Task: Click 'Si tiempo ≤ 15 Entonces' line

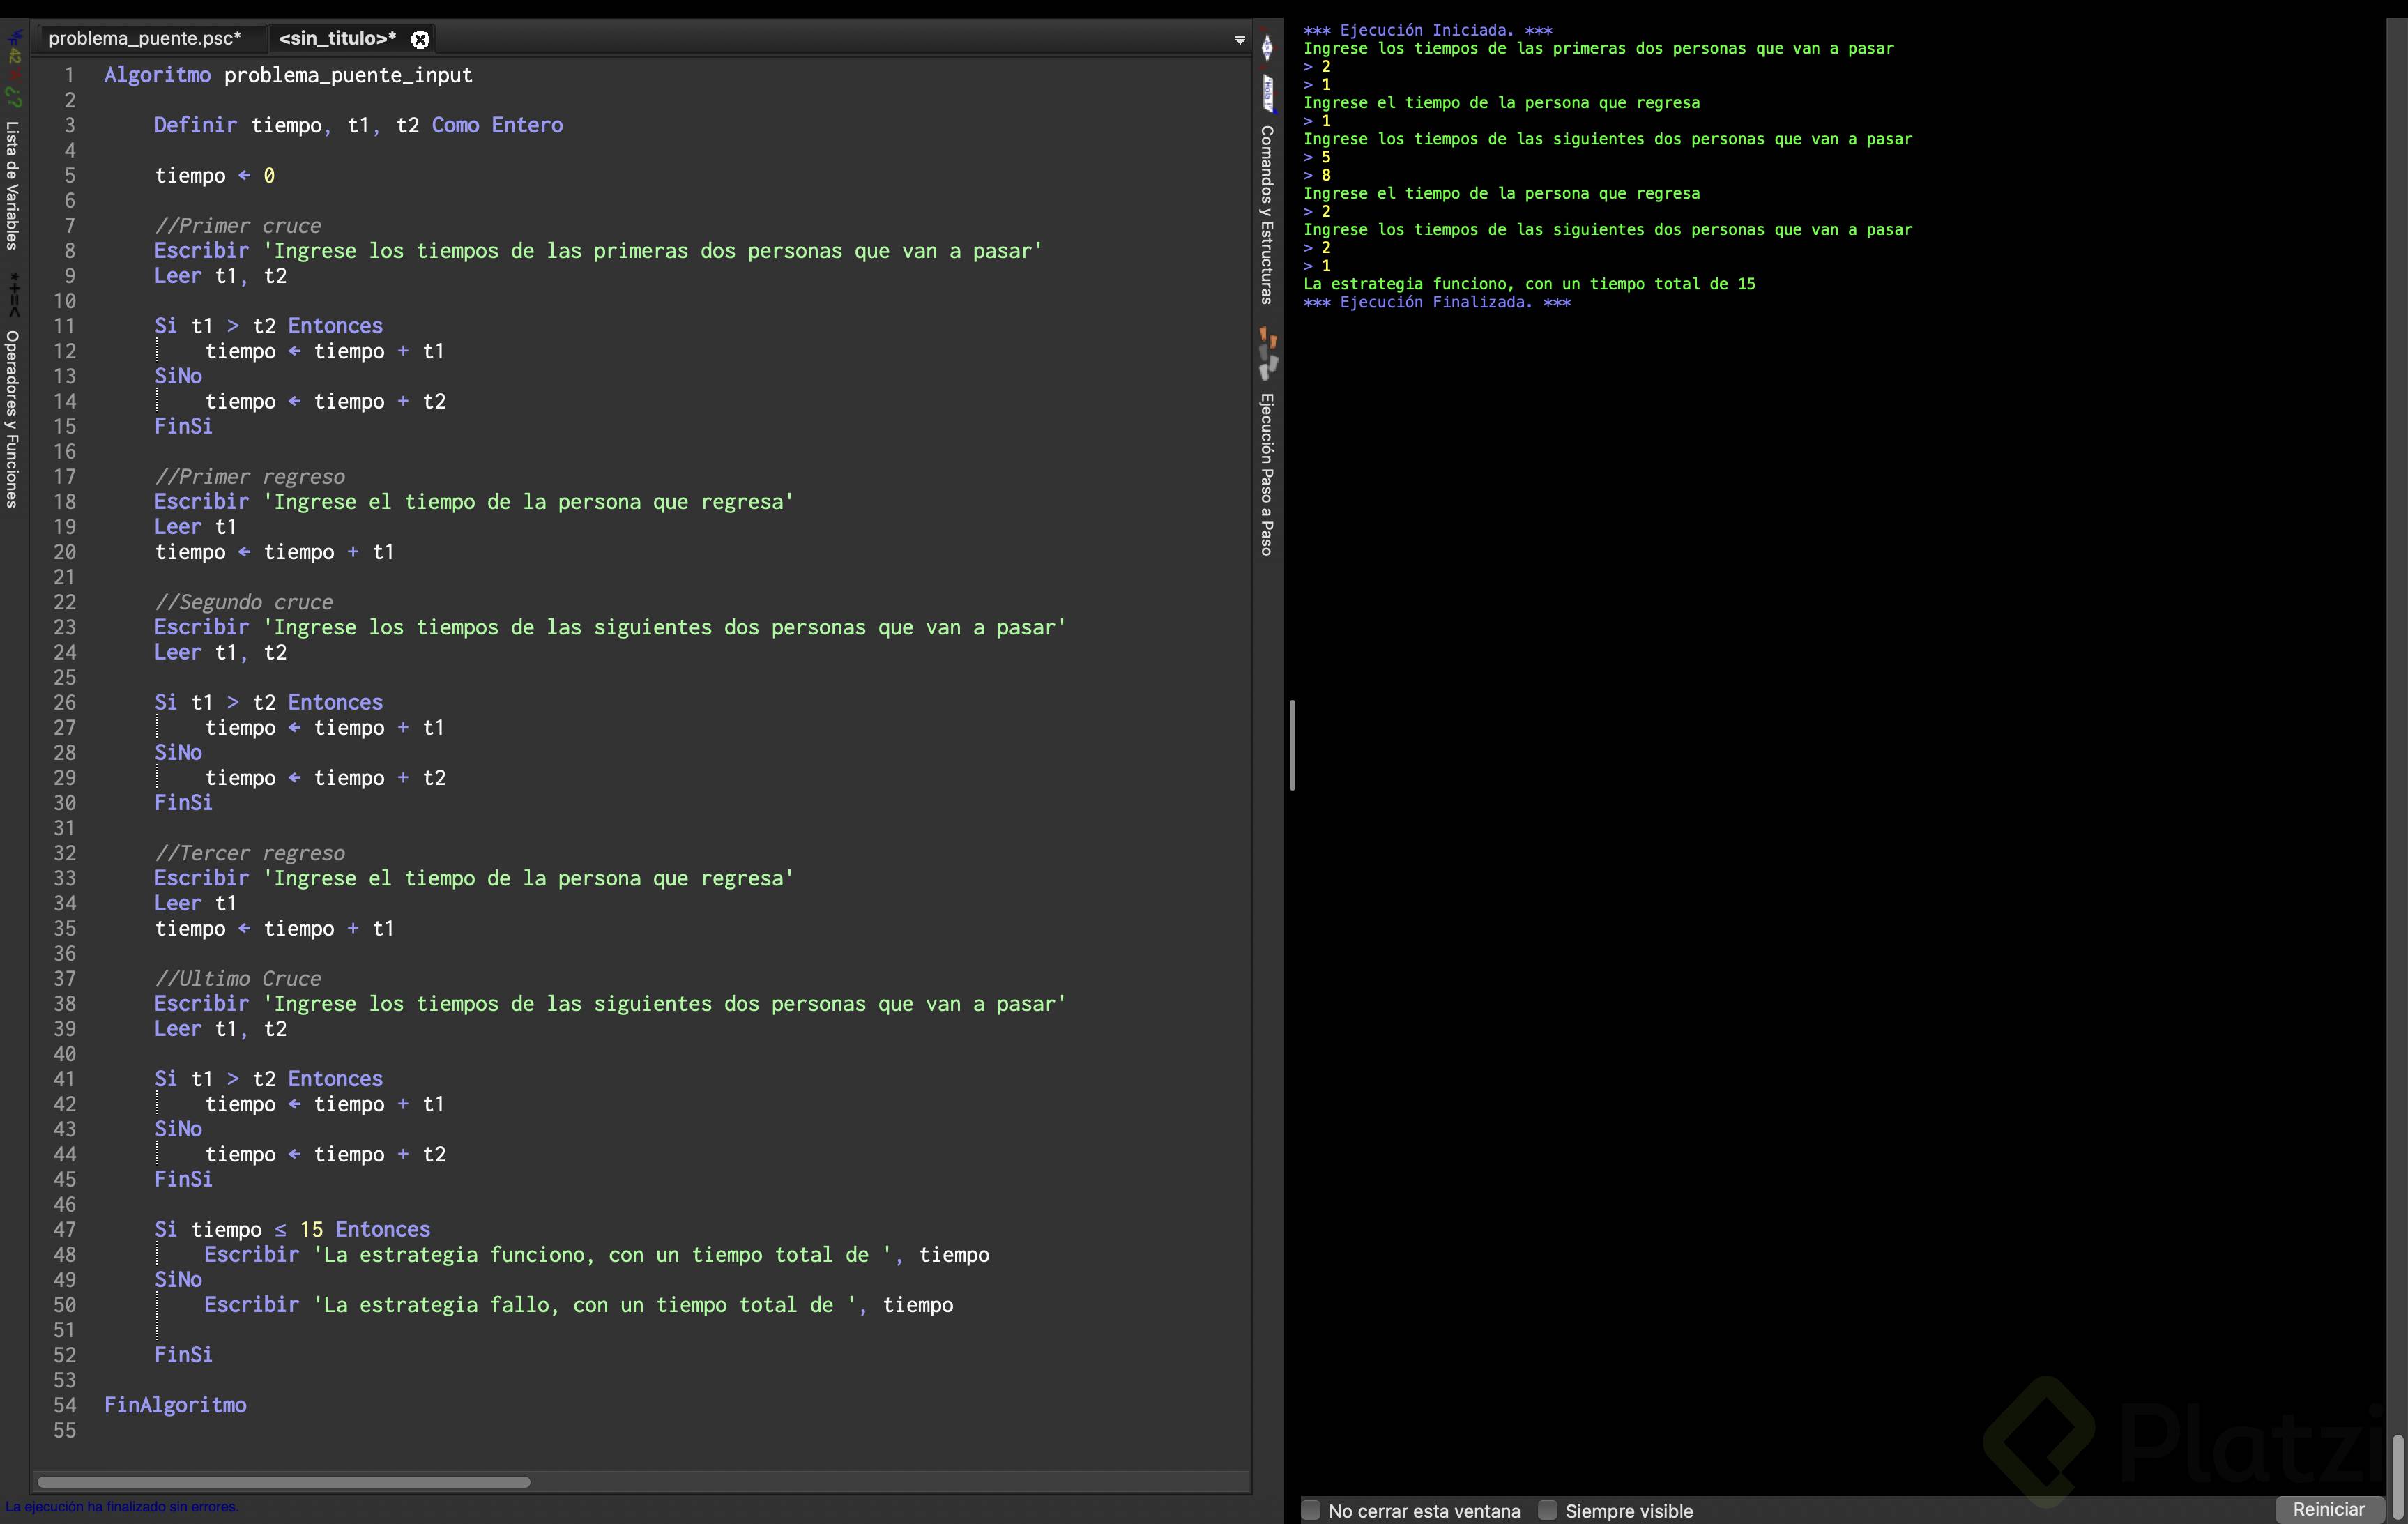Action: coord(292,1229)
